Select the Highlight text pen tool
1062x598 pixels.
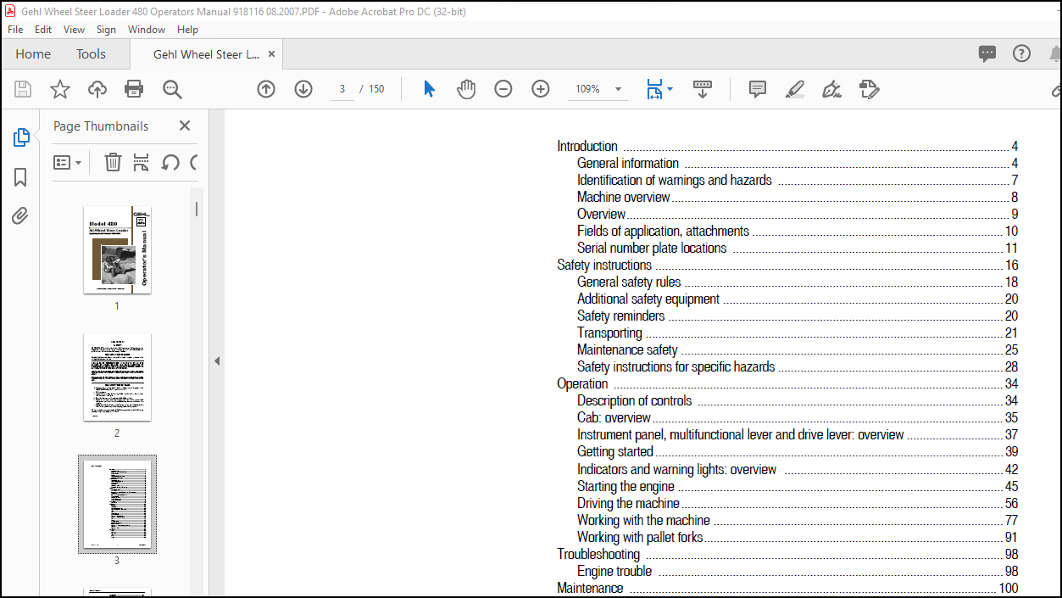(x=795, y=89)
